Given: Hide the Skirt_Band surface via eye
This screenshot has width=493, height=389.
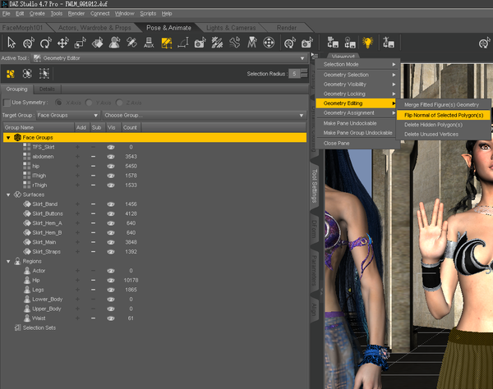Looking at the screenshot, I should point(111,204).
